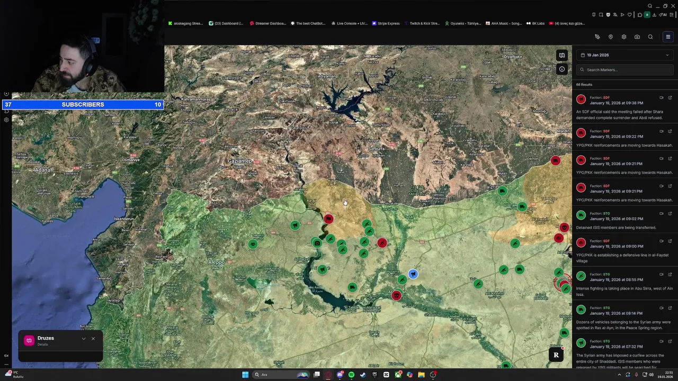Click the info icon on the map
The height and width of the screenshot is (381, 678).
click(x=561, y=69)
